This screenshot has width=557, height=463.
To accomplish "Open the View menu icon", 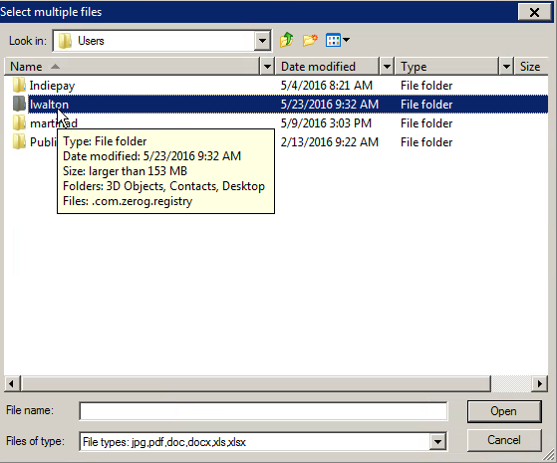I will (x=337, y=40).
